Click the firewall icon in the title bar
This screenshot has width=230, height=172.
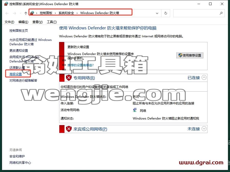tap(6, 4)
